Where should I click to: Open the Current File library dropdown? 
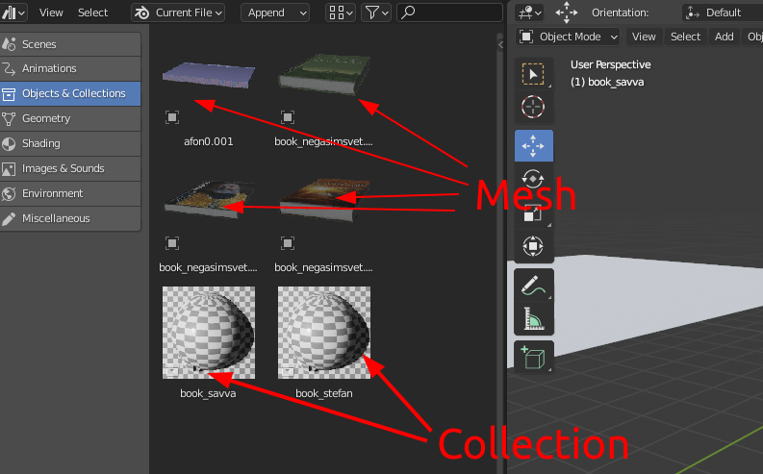coord(178,12)
